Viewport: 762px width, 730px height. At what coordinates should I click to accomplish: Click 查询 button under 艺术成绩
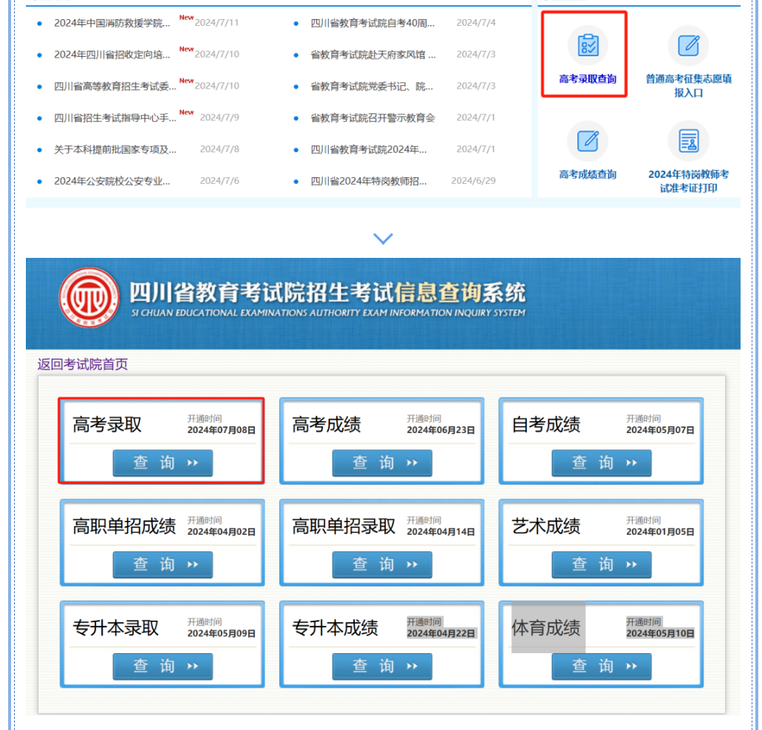coord(601,565)
